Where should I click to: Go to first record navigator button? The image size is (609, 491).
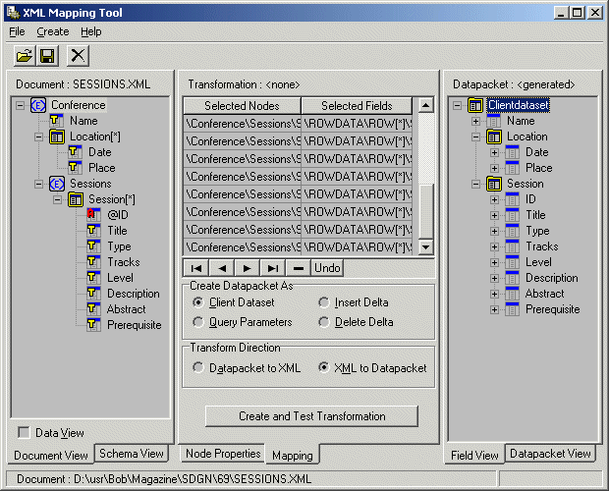(x=196, y=268)
